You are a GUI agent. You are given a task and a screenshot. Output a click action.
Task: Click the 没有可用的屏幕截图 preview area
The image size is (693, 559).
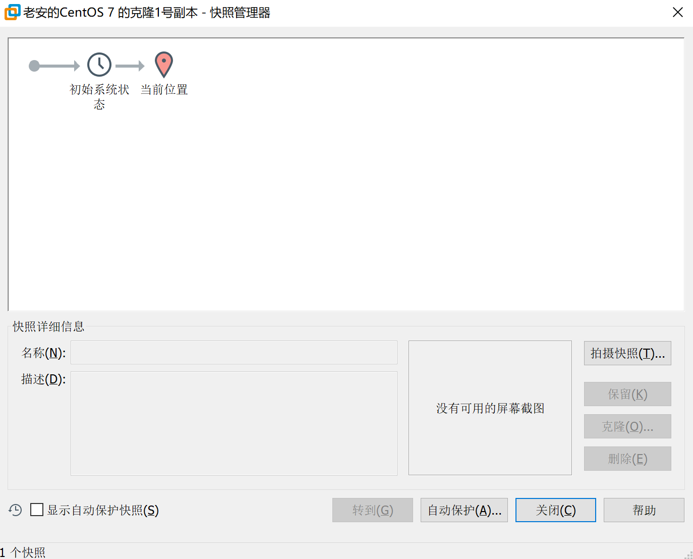pyautogui.click(x=490, y=408)
